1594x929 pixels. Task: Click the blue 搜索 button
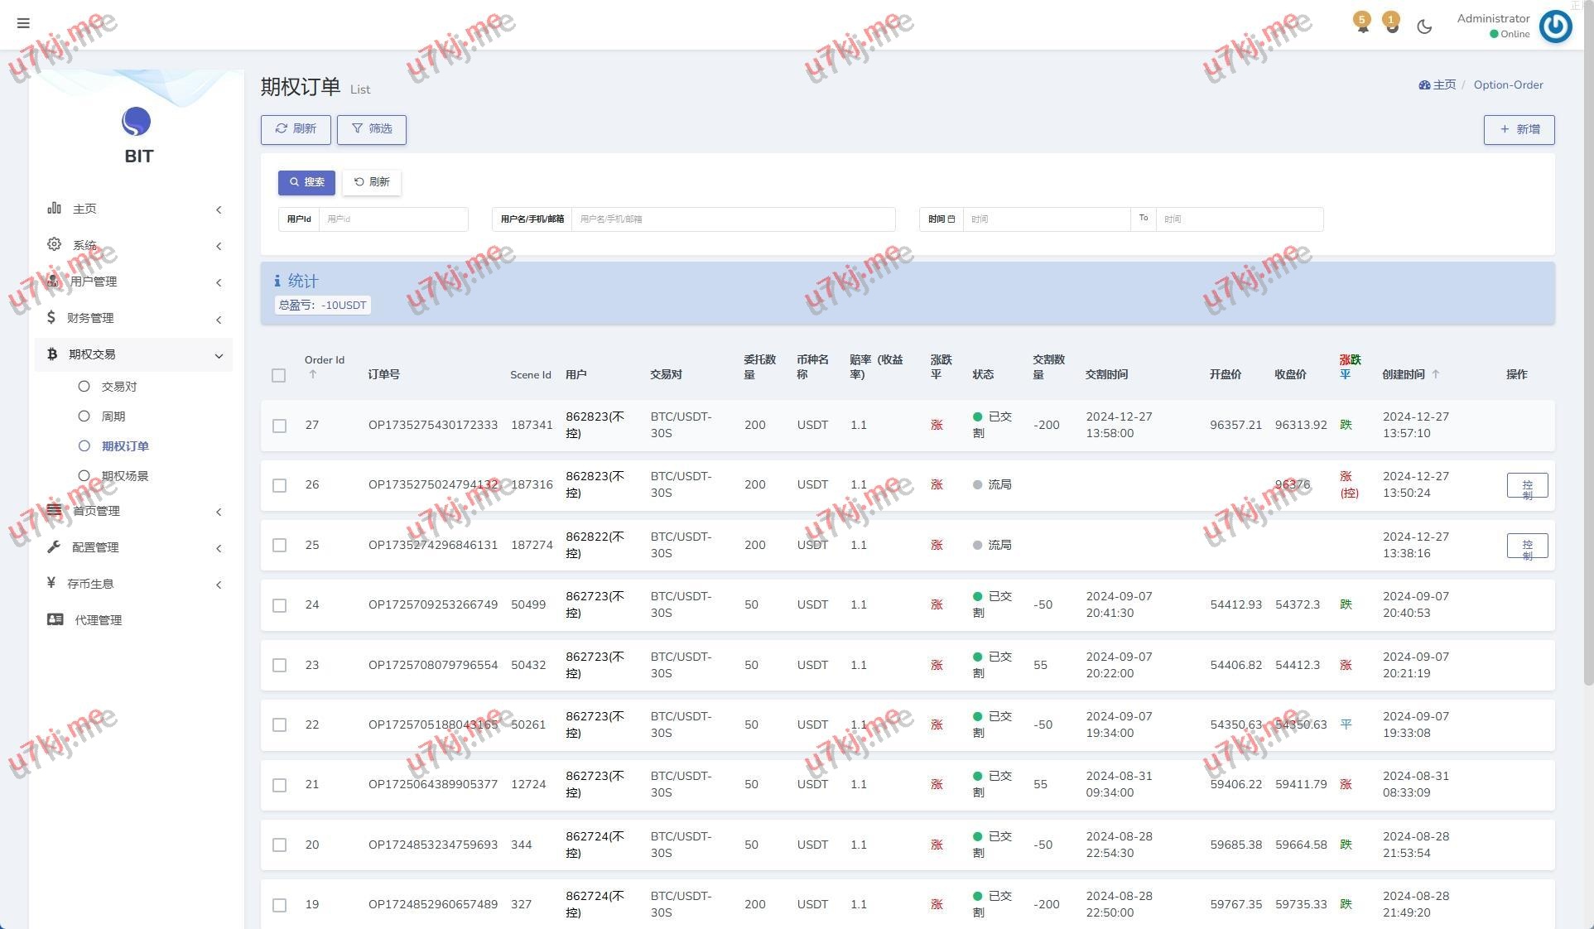(306, 182)
